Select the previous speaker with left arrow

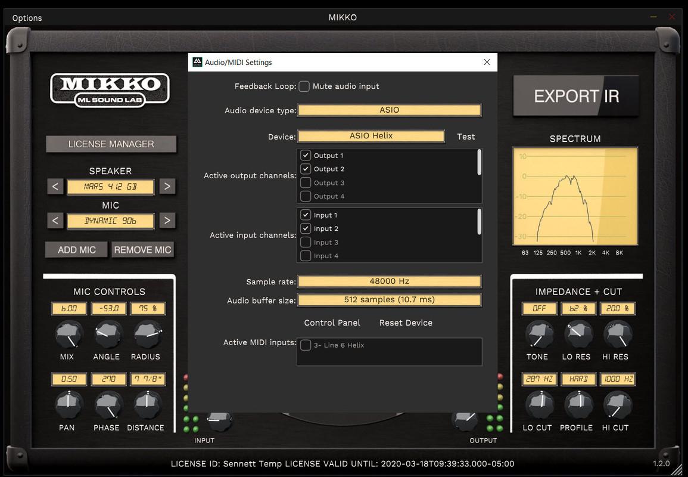(55, 186)
